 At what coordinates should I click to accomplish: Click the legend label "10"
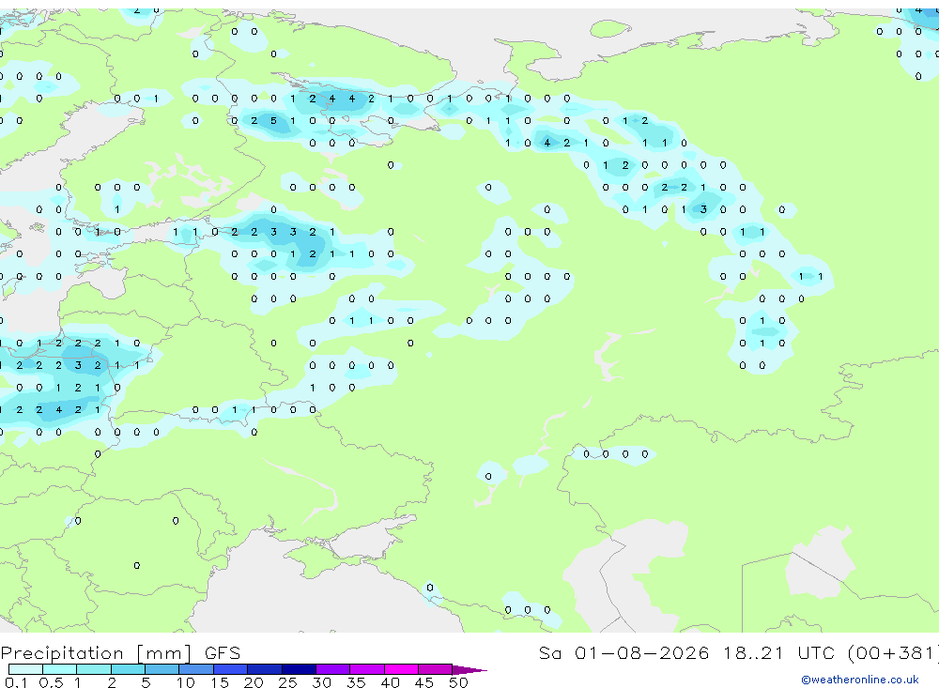[186, 682]
